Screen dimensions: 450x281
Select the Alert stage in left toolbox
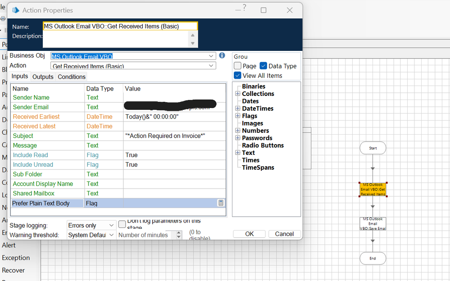tap(9, 245)
